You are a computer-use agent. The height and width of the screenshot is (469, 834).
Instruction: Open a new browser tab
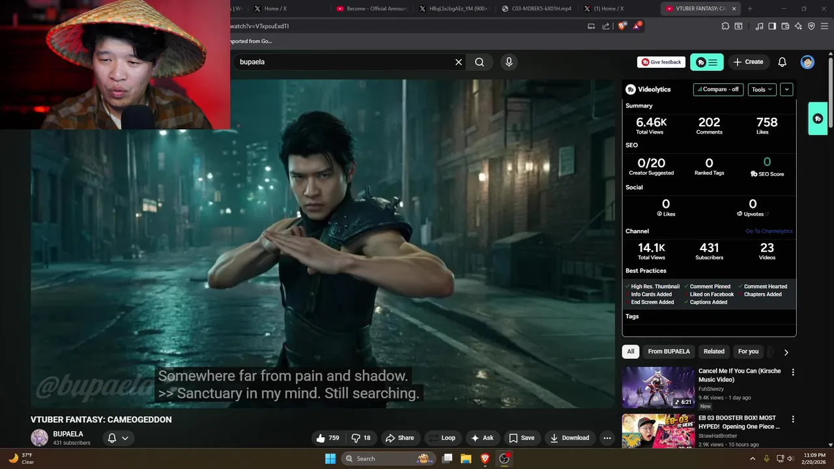750,8
